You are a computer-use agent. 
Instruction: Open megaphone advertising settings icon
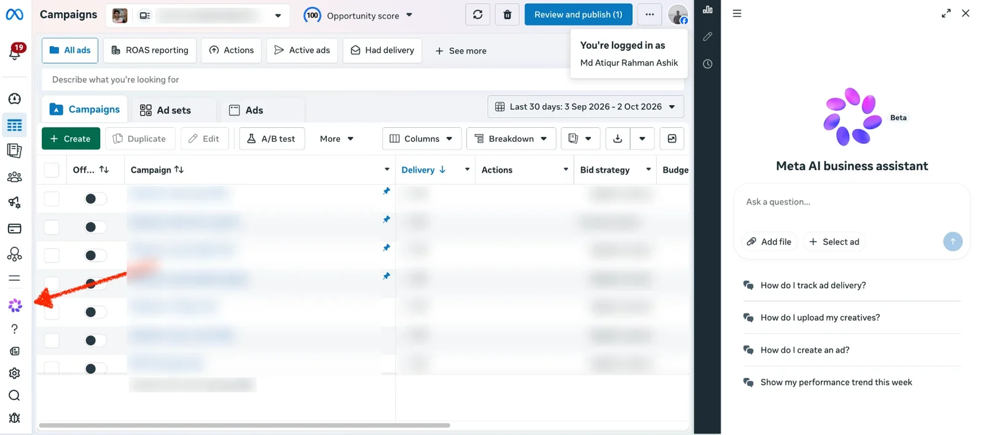coord(14,202)
